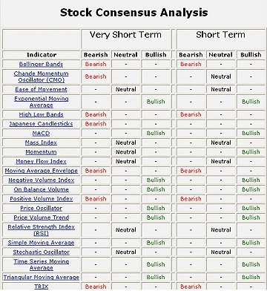Viewport: 267px width, 291px height.
Task: Open the Positive Volume Index link
Action: (x=41, y=199)
